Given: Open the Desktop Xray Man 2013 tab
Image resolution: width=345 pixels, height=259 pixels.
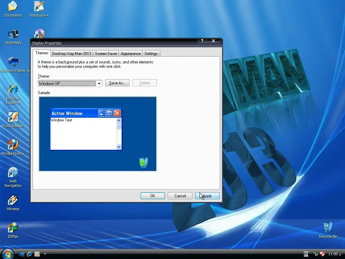Looking at the screenshot, I should [72, 54].
